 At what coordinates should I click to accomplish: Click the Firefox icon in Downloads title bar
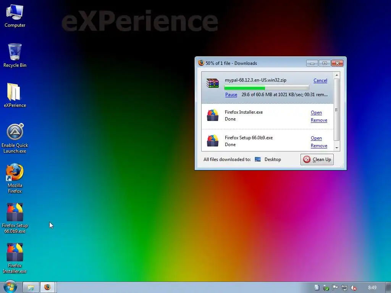(x=201, y=63)
